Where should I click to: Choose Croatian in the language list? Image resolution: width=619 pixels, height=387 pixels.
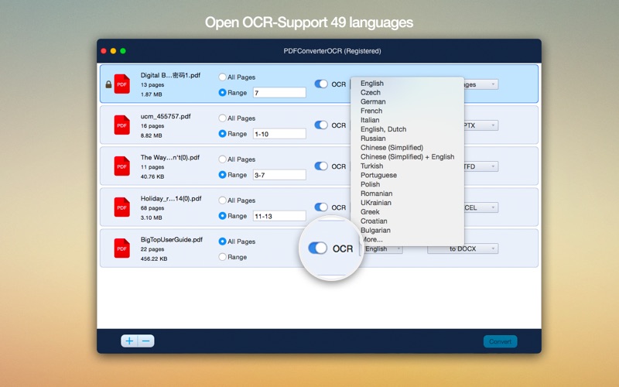click(407, 221)
